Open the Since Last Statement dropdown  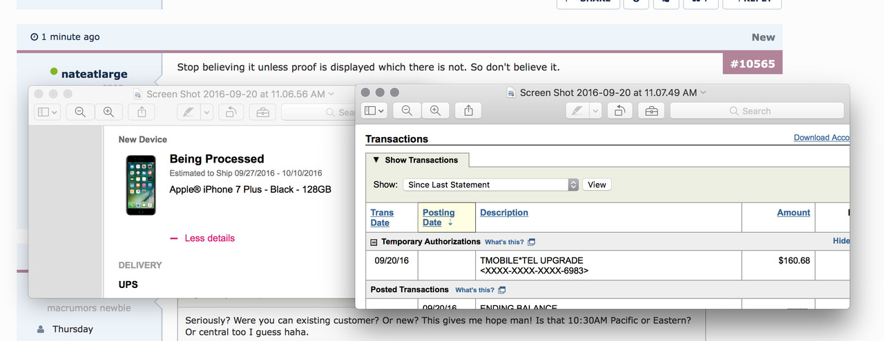click(x=491, y=185)
